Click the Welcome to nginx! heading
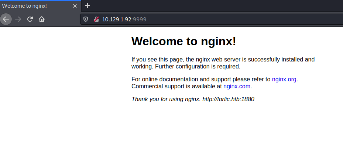 184,41
